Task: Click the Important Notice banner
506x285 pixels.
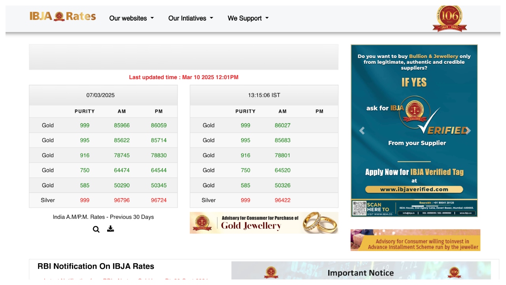Action: click(361, 272)
